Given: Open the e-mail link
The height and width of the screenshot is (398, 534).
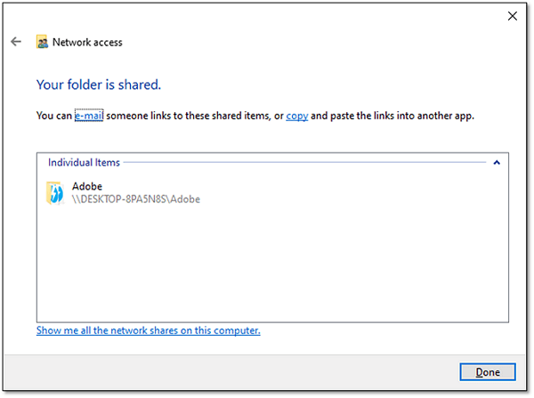Looking at the screenshot, I should tap(89, 116).
